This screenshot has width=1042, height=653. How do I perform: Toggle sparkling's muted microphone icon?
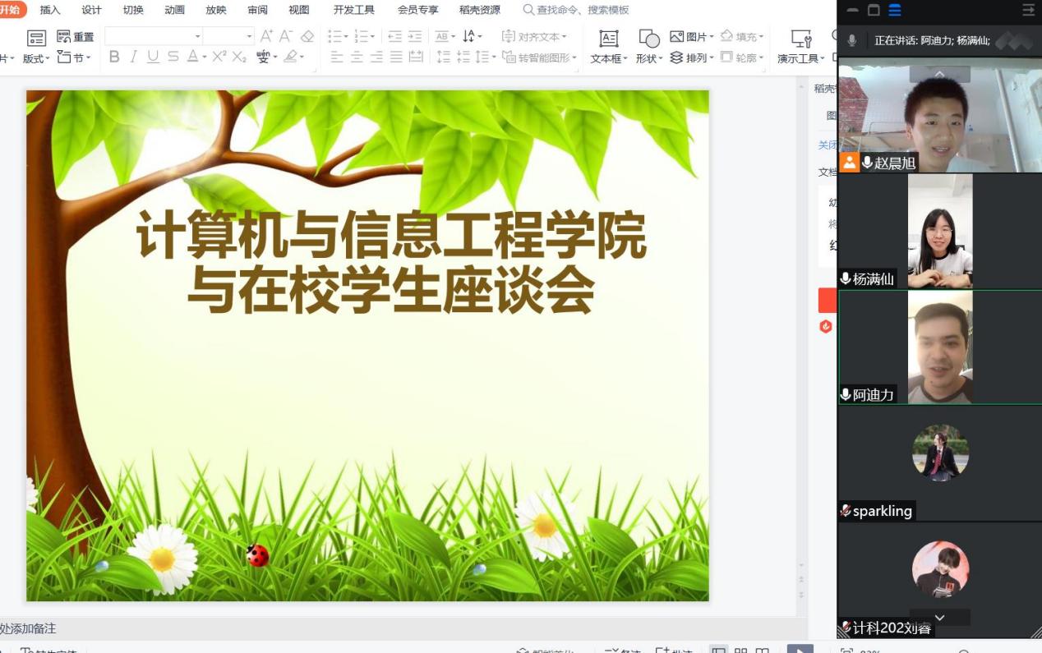pos(846,511)
